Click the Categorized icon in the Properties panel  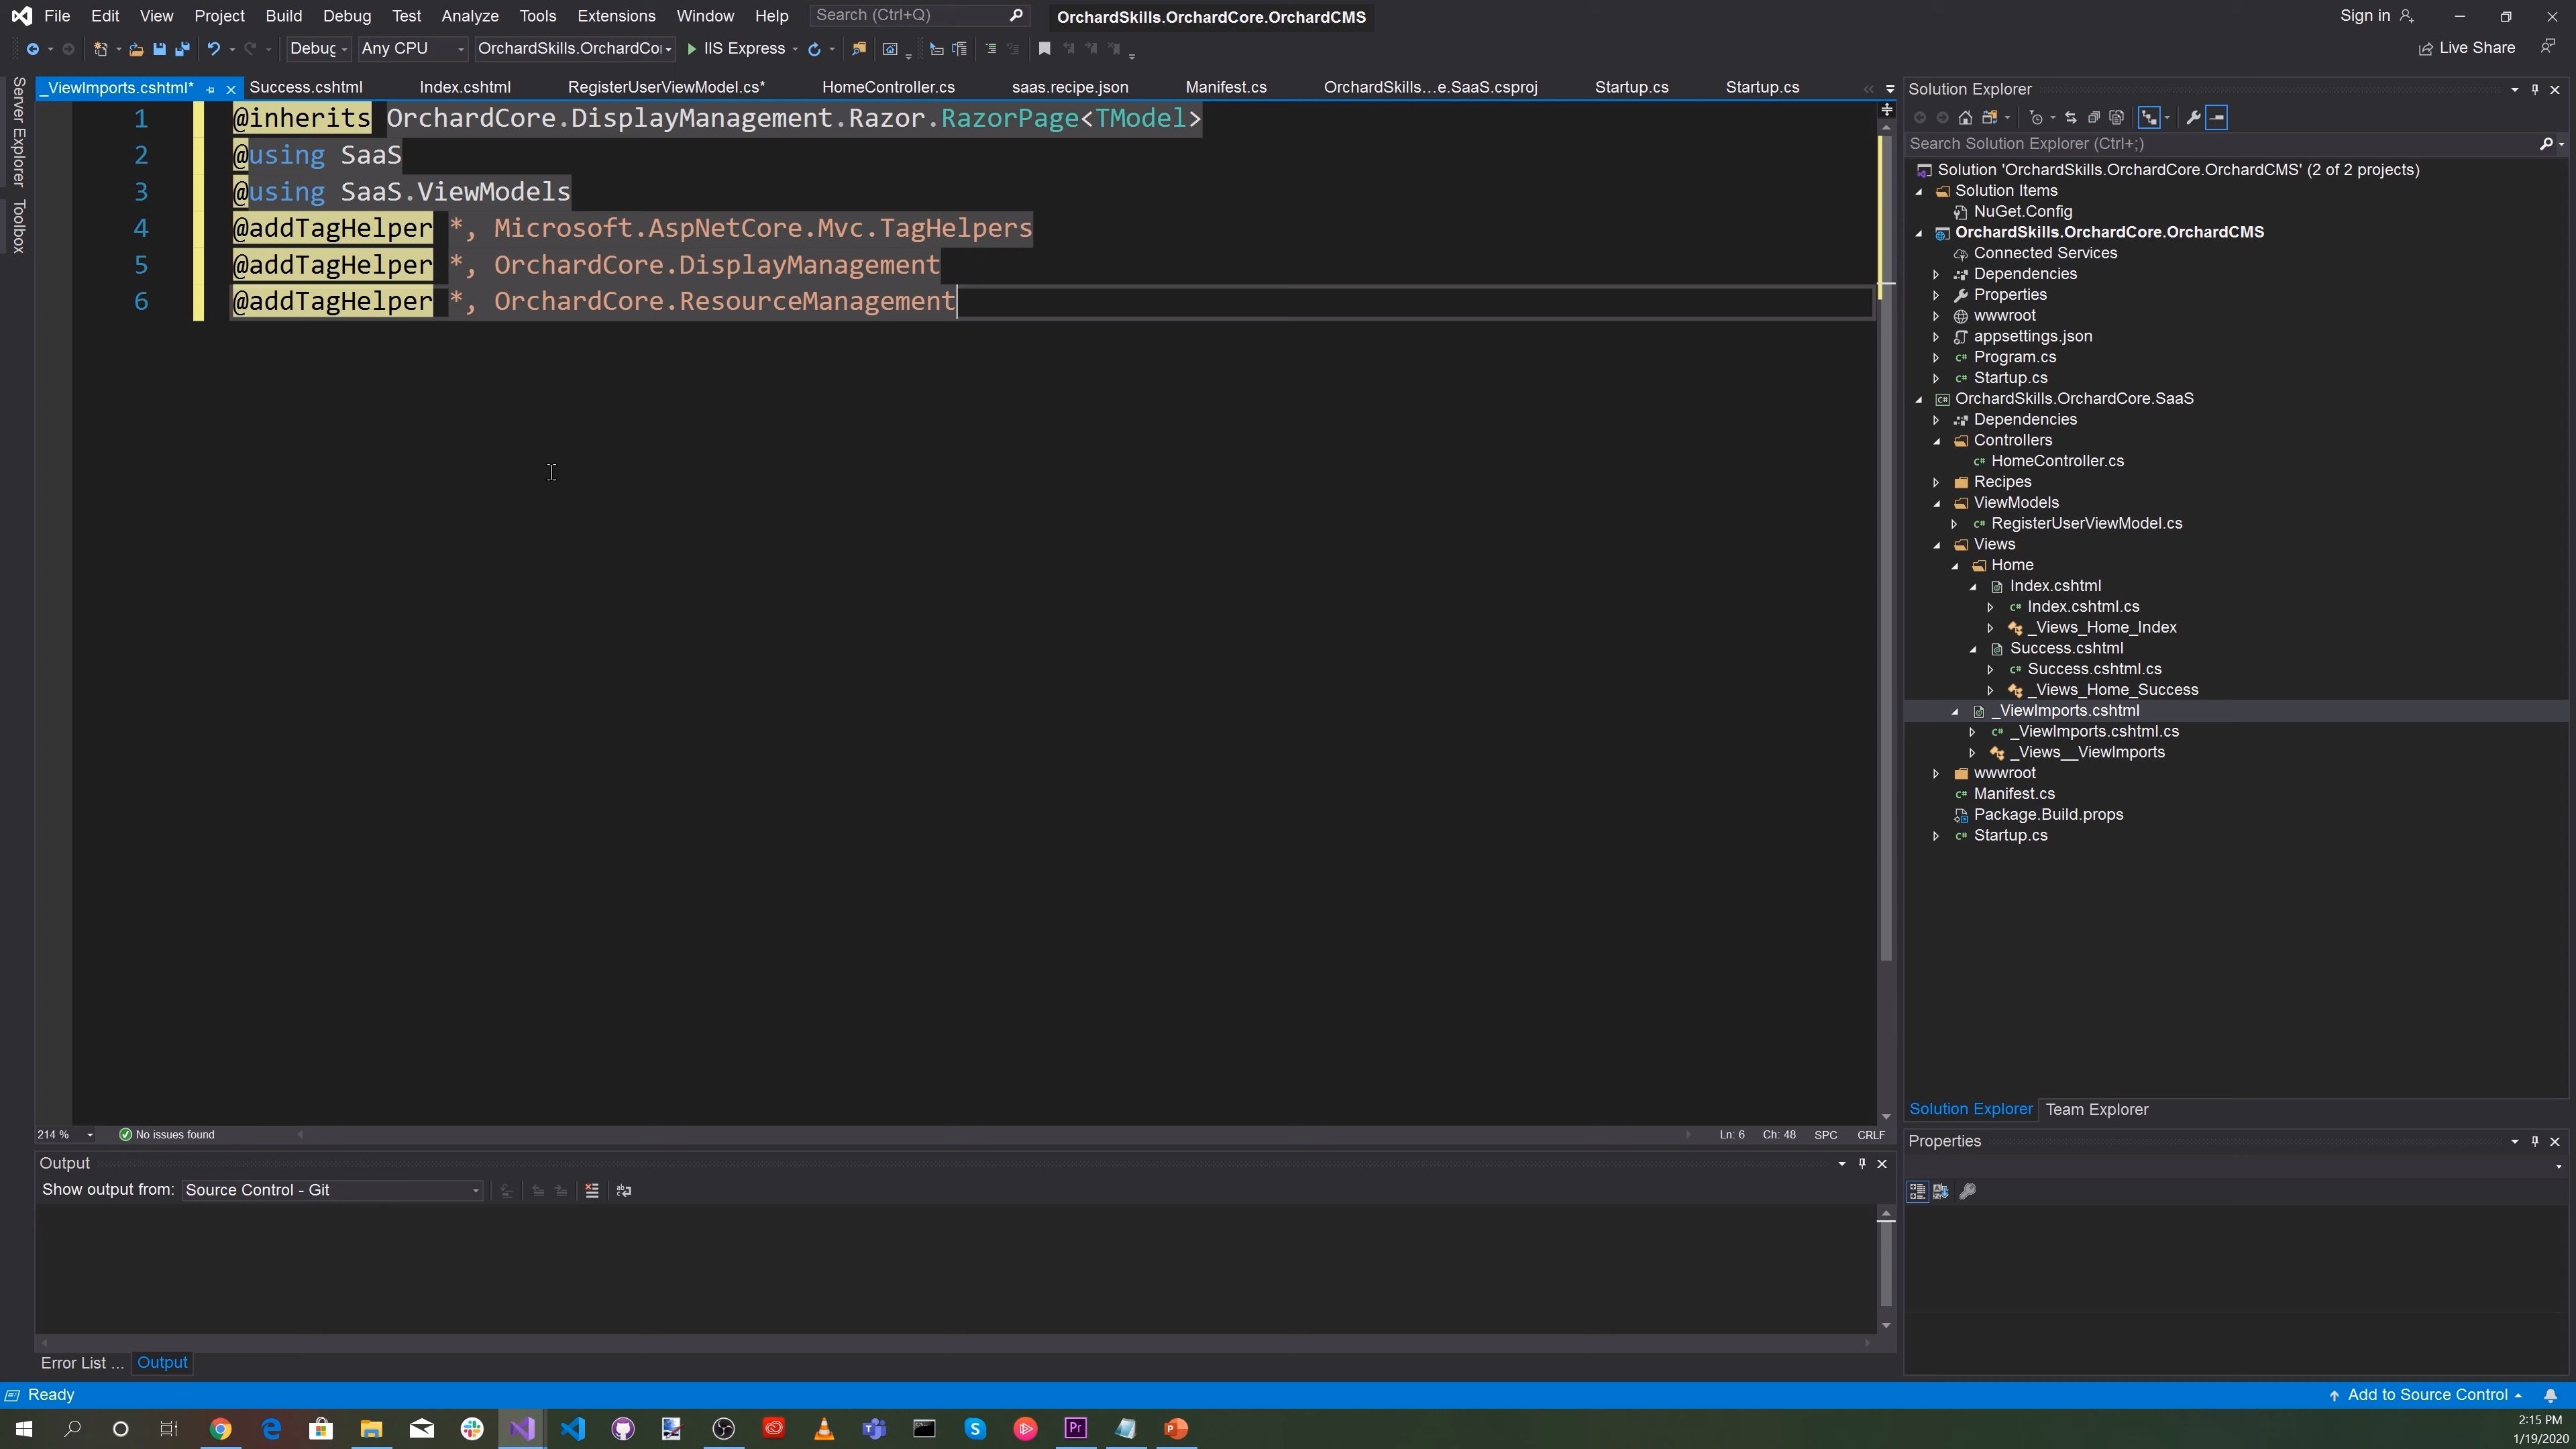(1917, 1191)
